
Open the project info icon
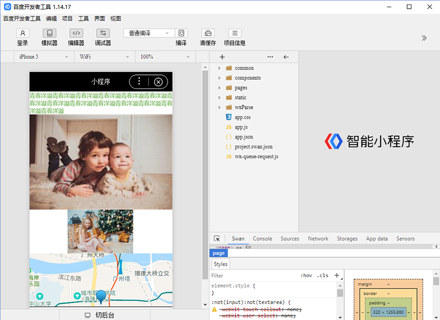234,33
